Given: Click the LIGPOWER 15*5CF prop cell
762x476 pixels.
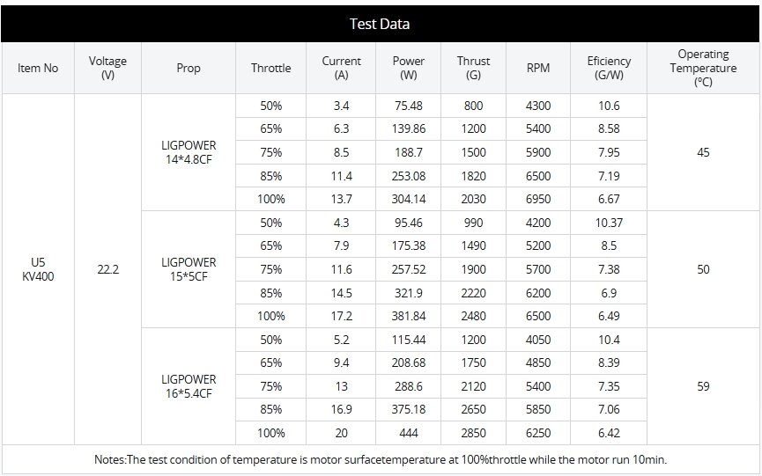Looking at the screenshot, I should pyautogui.click(x=189, y=269).
